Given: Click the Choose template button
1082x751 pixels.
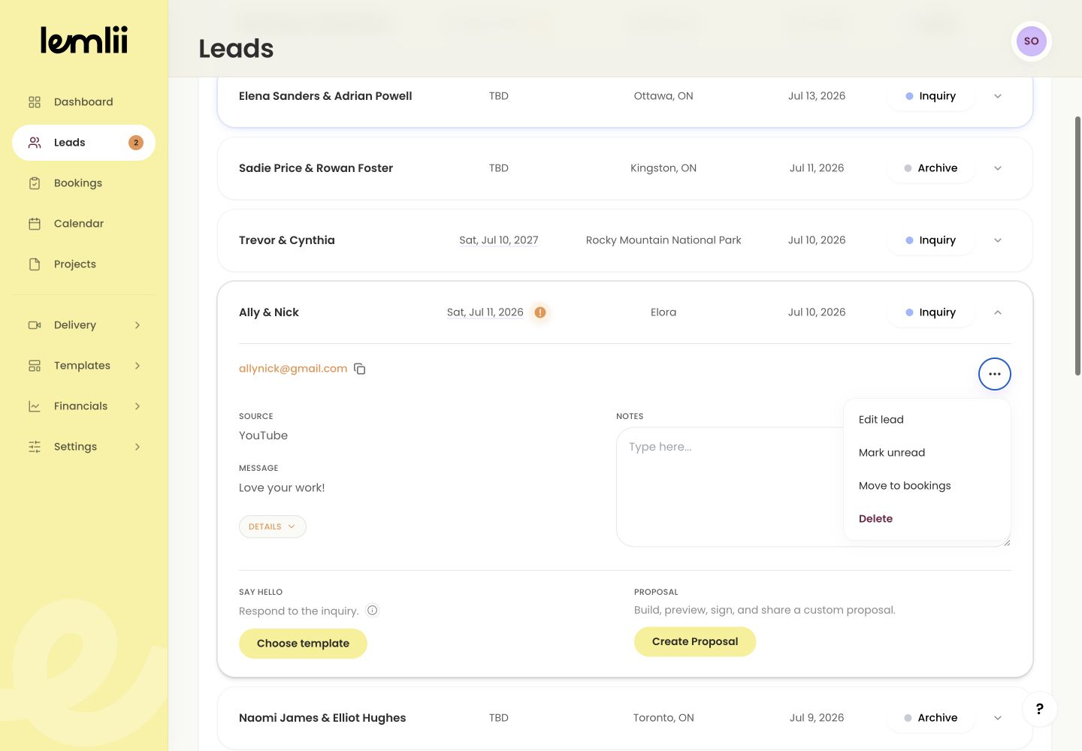Looking at the screenshot, I should 303,644.
